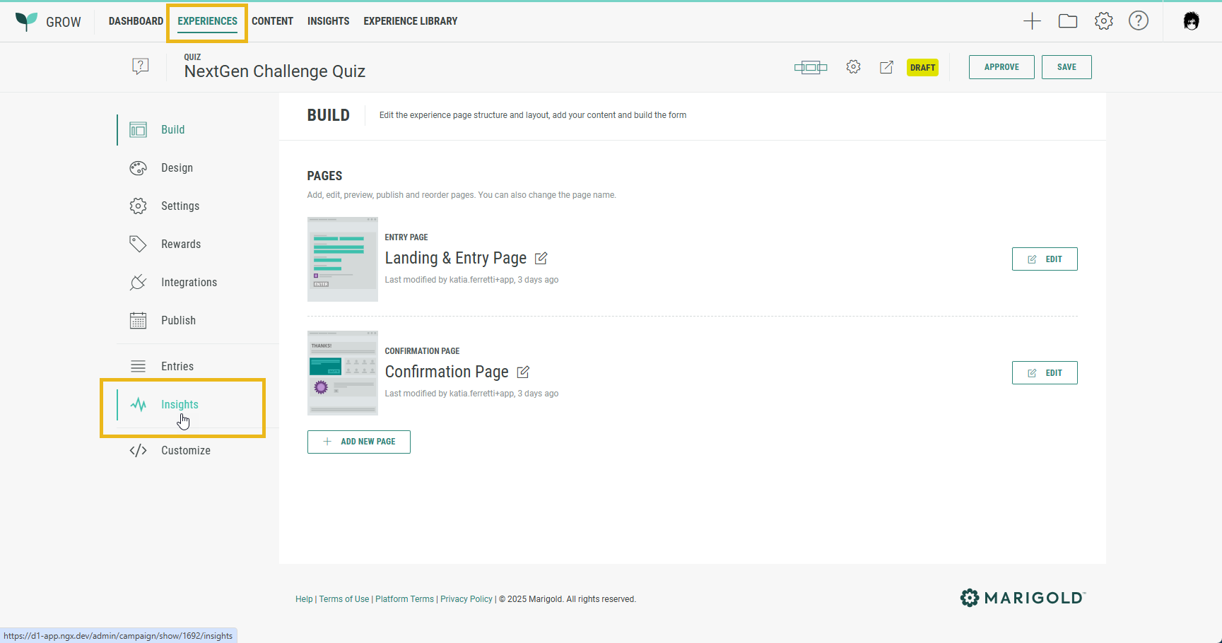Viewport: 1222px width, 643px height.
Task: Switch to the Dashboard tab
Action: [x=136, y=21]
